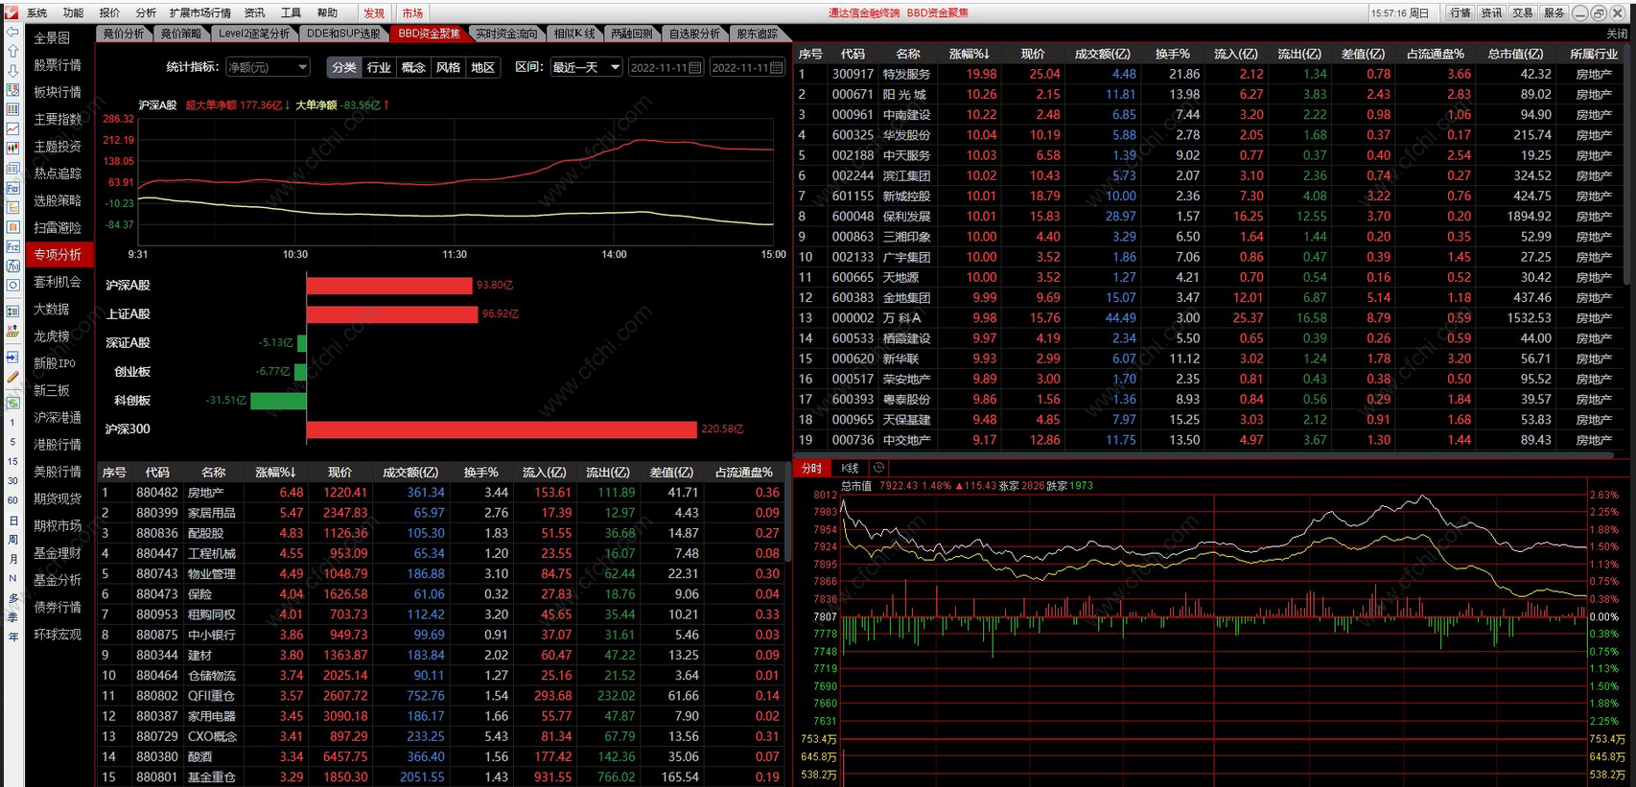The image size is (1636, 787).
Task: Expand the 区间 最近一天 dropdown
Action: [x=586, y=67]
